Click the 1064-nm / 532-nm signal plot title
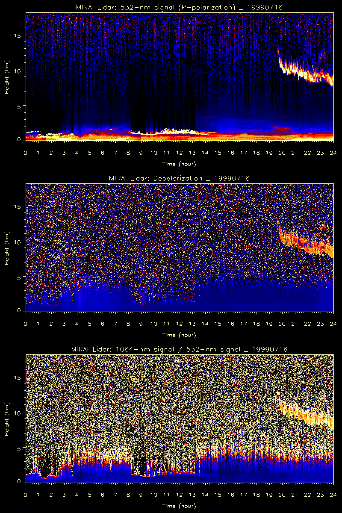The height and width of the screenshot is (513, 342). point(179,349)
